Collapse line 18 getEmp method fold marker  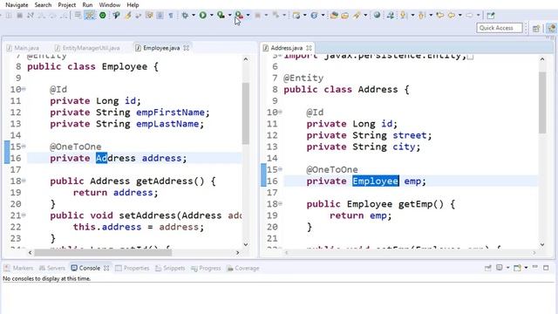click(x=281, y=203)
